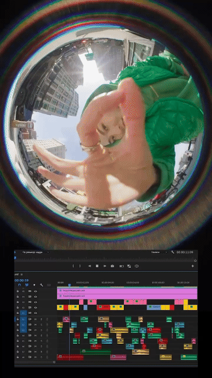212x378 pixels.
Task: Export frame with the camera icon
Action: tap(112, 266)
